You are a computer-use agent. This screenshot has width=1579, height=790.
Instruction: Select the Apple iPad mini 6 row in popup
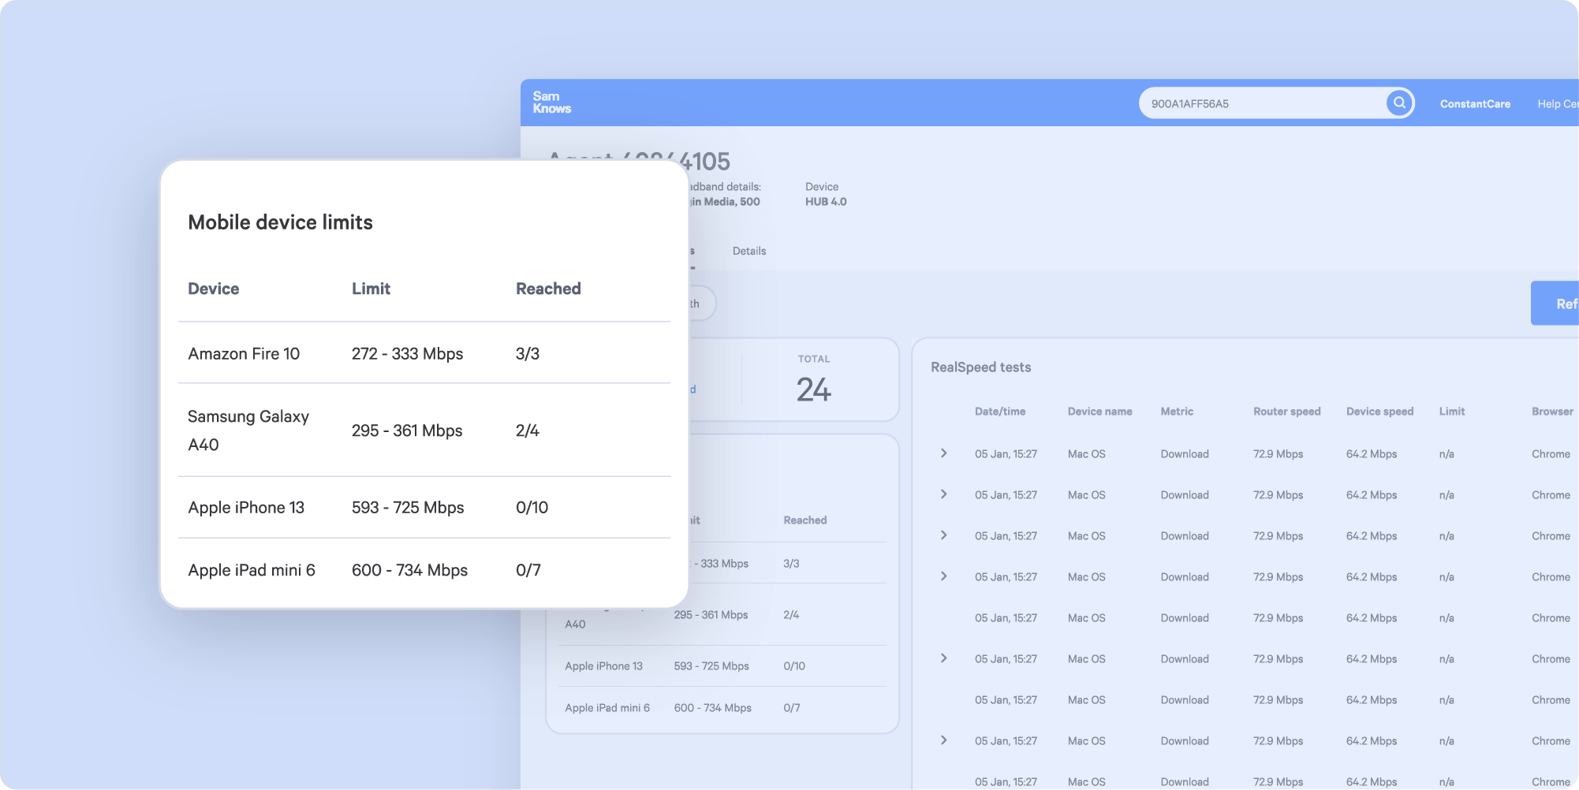coord(424,570)
